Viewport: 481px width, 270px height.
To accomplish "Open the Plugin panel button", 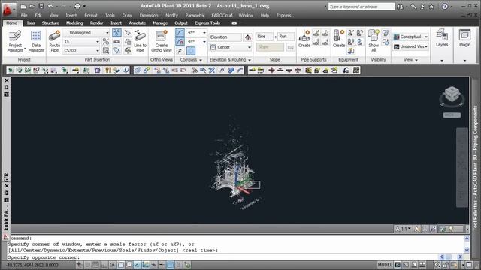I will click(x=464, y=38).
